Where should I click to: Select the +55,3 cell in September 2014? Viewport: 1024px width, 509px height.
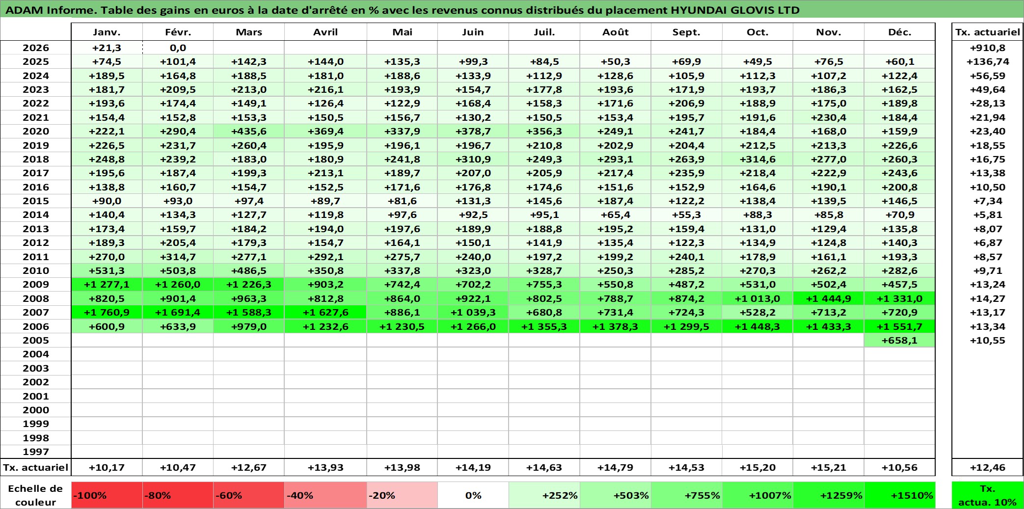point(686,214)
